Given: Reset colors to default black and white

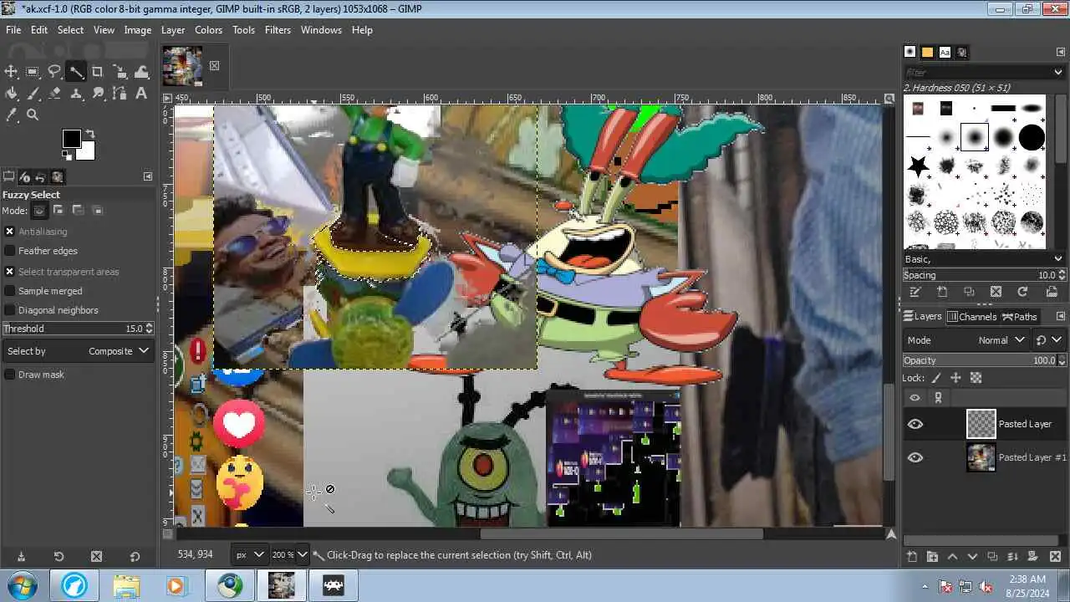Looking at the screenshot, I should (x=66, y=156).
